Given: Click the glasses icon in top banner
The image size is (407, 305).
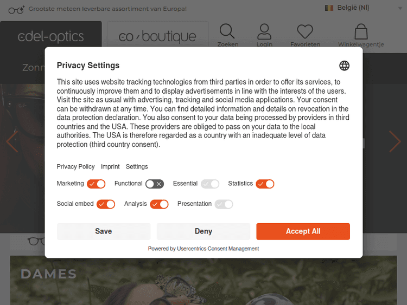Looking at the screenshot, I should click(x=16, y=9).
